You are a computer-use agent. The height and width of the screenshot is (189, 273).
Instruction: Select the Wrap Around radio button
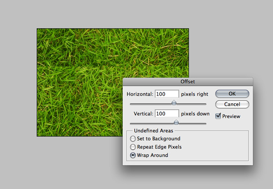(x=133, y=155)
